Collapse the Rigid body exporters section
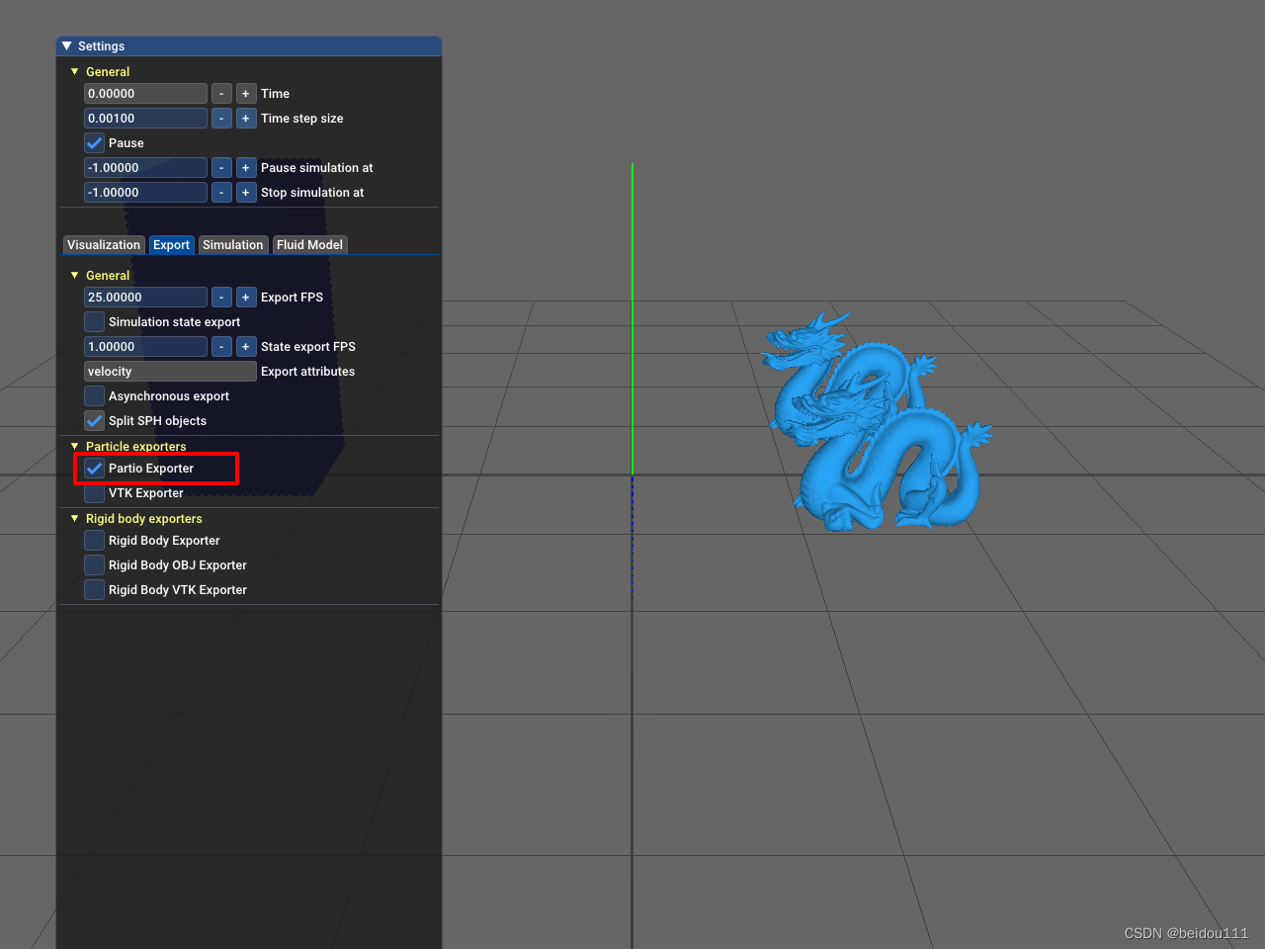This screenshot has height=949, width=1265. (x=75, y=519)
